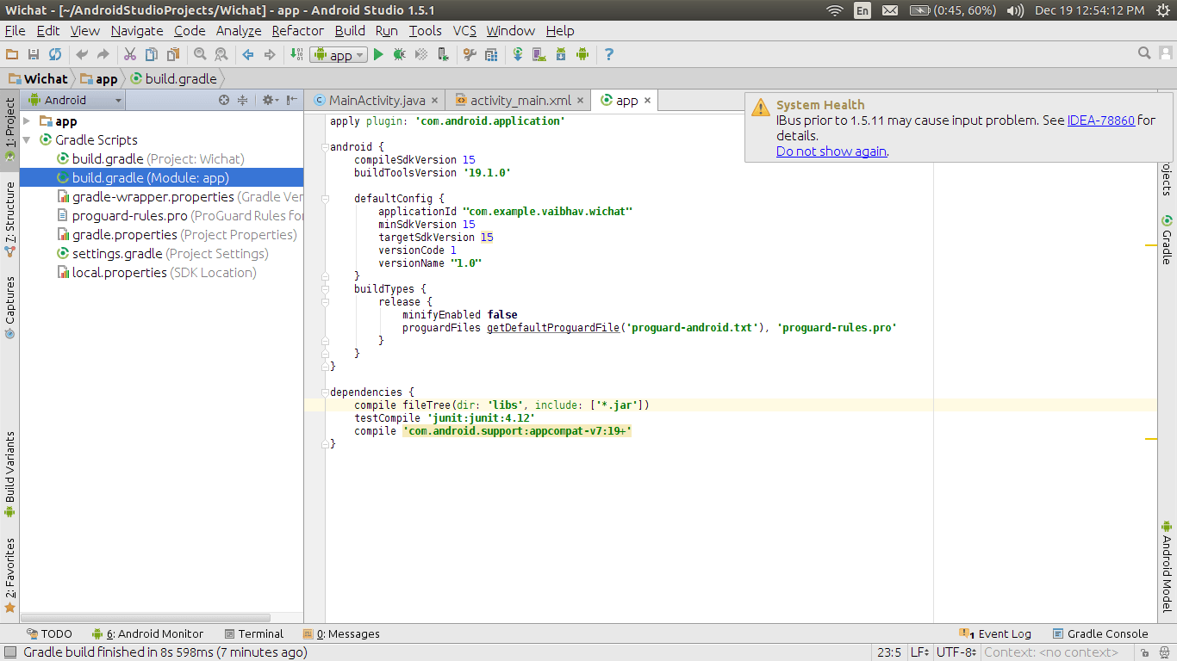Image resolution: width=1177 pixels, height=661 pixels.
Task: Open the Android Device Monitor icon
Action: [582, 54]
